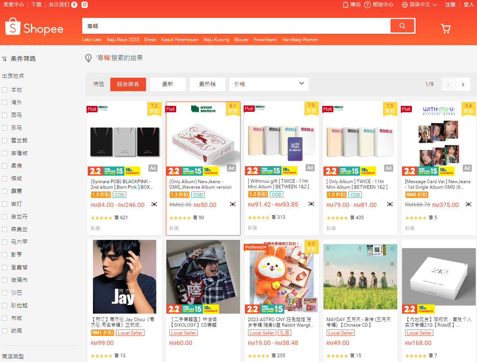Click the orange search magnifier button
The height and width of the screenshot is (362, 477).
(x=402, y=26)
